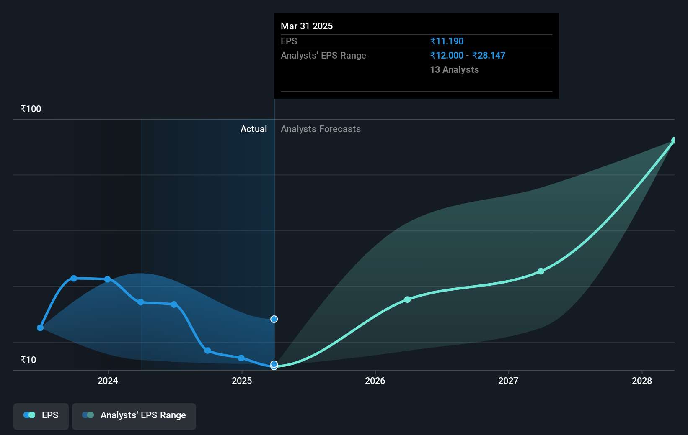
Task: Click the Mar 31 2025 tooltip header
Action: [x=307, y=26]
